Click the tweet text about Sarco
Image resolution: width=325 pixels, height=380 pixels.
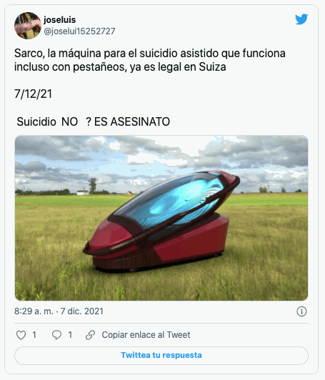point(150,60)
